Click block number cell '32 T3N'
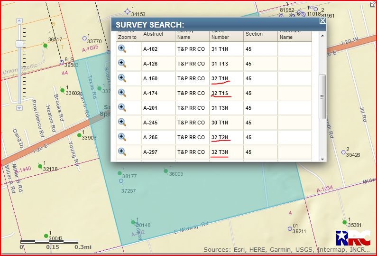 coord(226,152)
